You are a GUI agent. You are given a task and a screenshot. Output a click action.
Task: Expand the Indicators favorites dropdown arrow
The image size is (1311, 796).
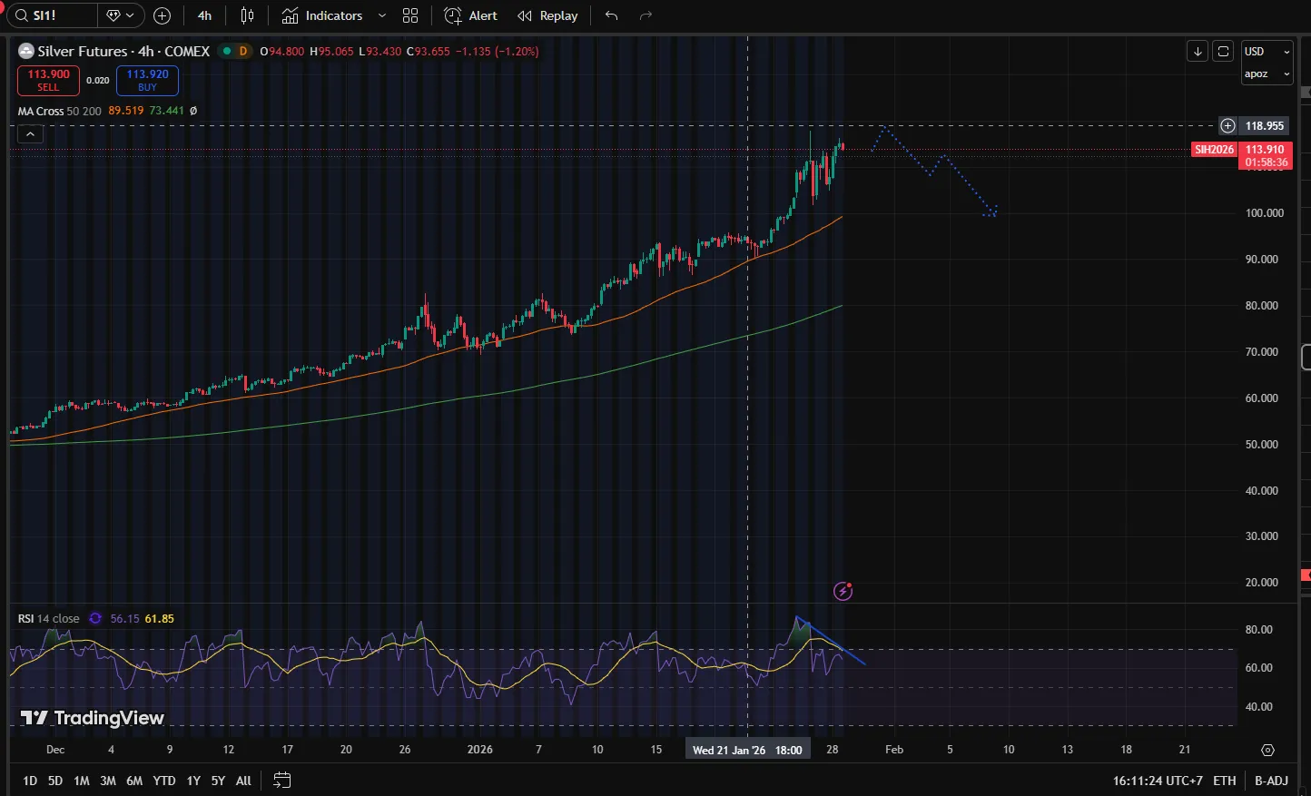pos(382,15)
